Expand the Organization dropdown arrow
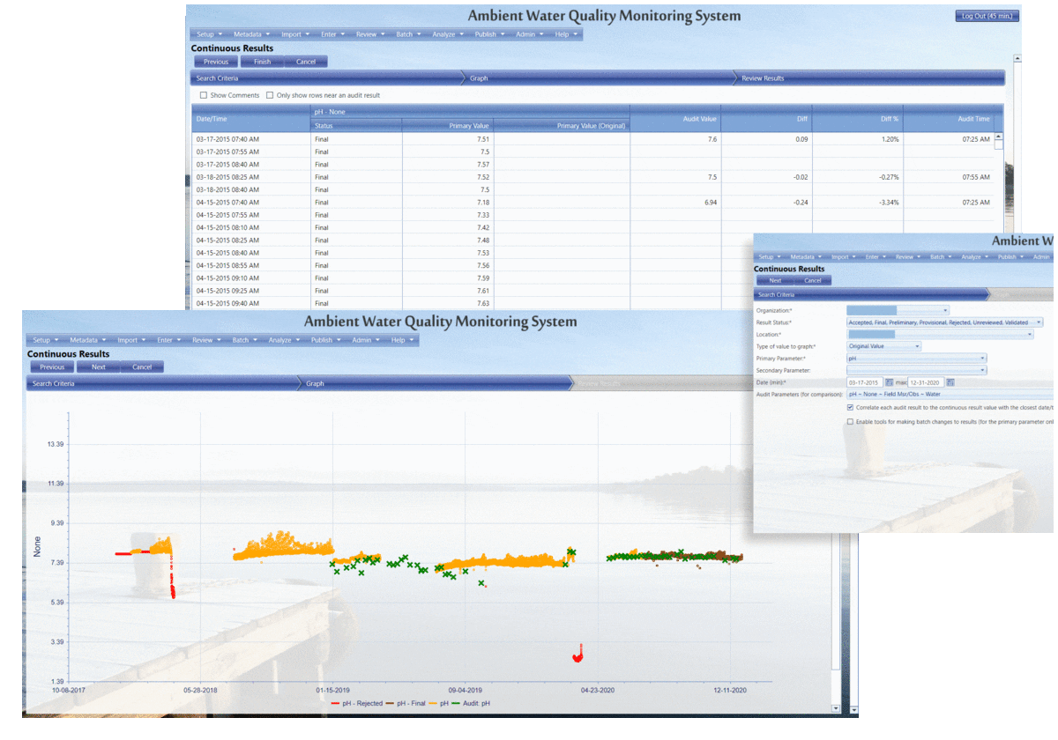 coord(945,310)
